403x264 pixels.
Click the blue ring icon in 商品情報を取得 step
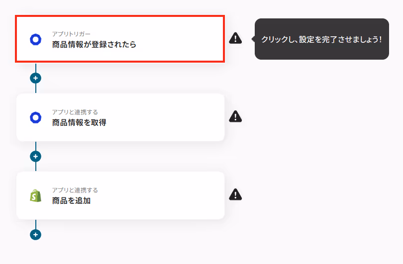[35, 118]
